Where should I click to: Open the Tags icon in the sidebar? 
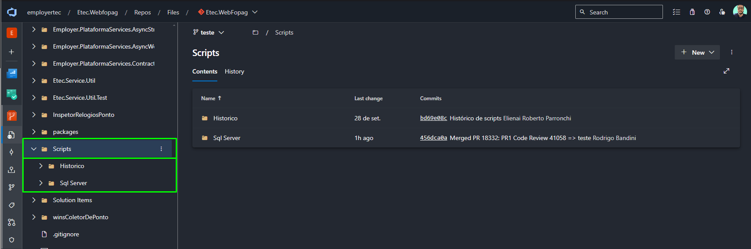tap(11, 205)
